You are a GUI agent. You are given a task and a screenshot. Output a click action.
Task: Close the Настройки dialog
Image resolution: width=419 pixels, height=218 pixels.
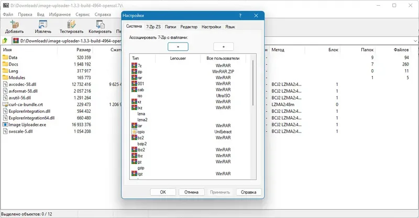point(256,16)
